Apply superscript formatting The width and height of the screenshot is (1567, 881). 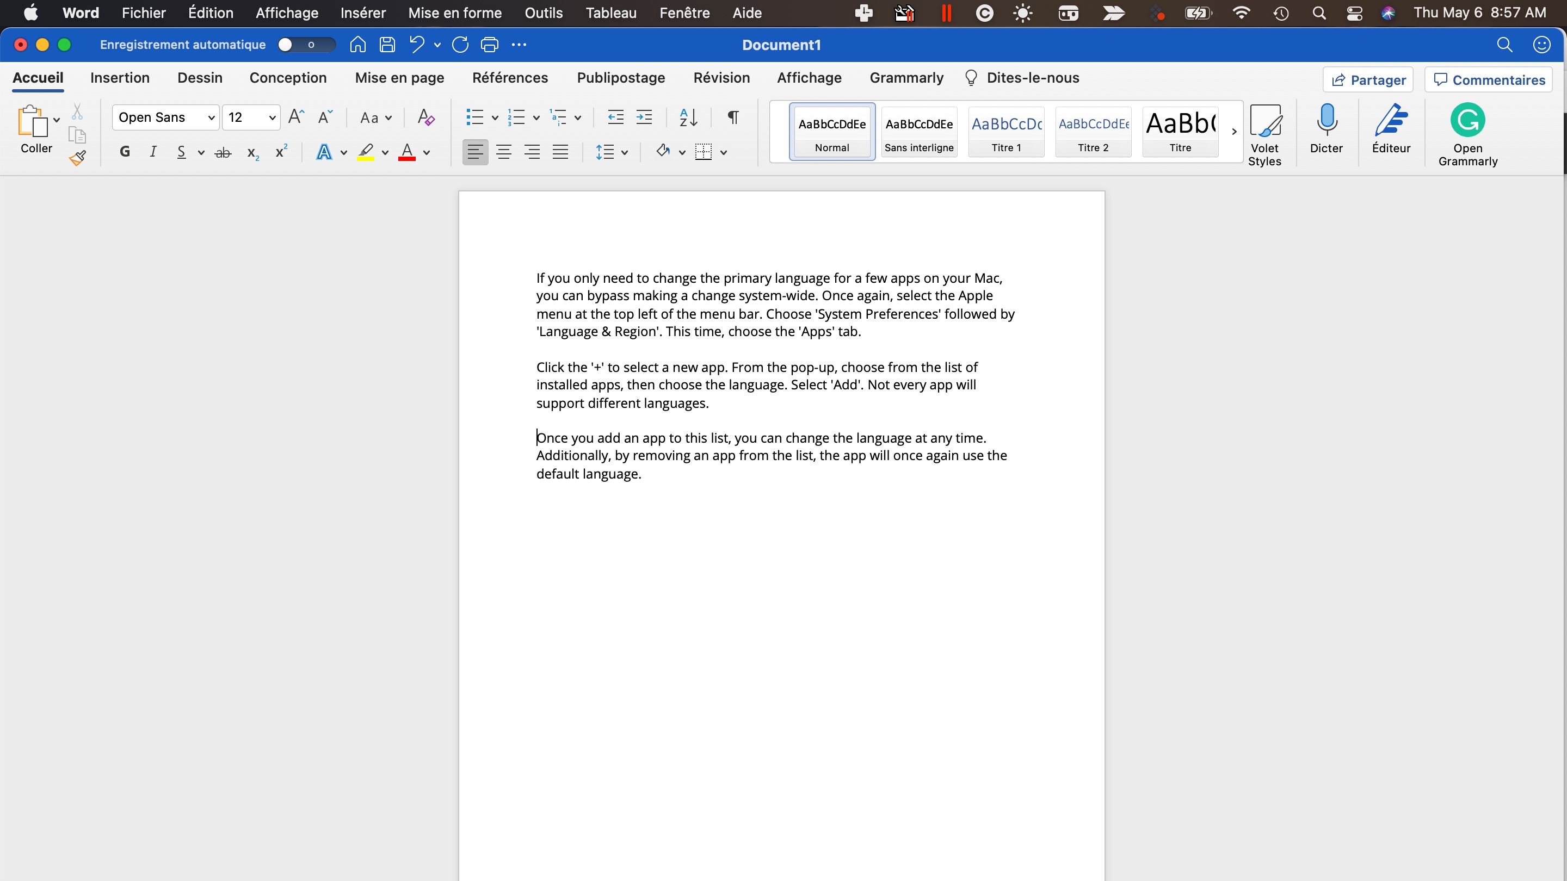point(281,151)
